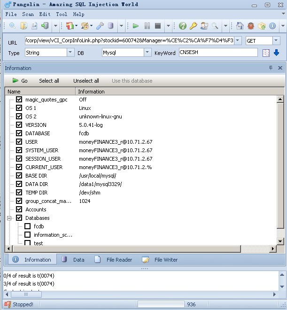Pin the Information panel
The image size is (287, 310).
[x=271, y=68]
